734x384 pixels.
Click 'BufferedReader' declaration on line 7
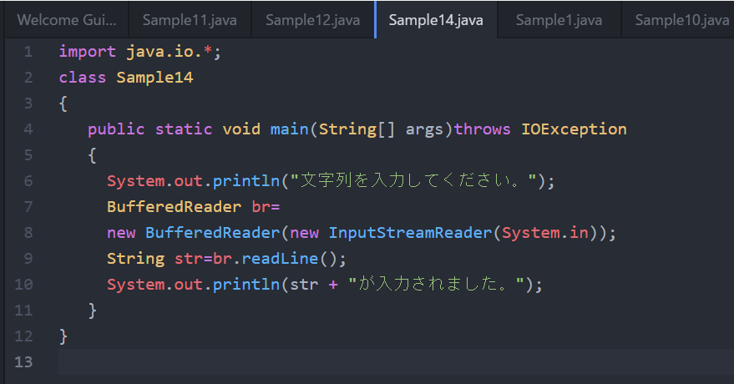point(175,207)
